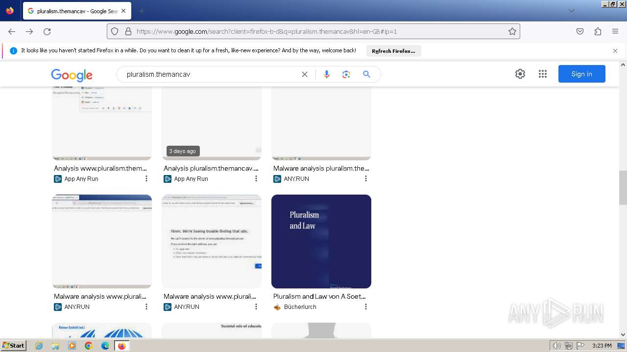Open Action Center flag in tray
Image resolution: width=627 pixels, height=352 pixels.
coord(580,346)
